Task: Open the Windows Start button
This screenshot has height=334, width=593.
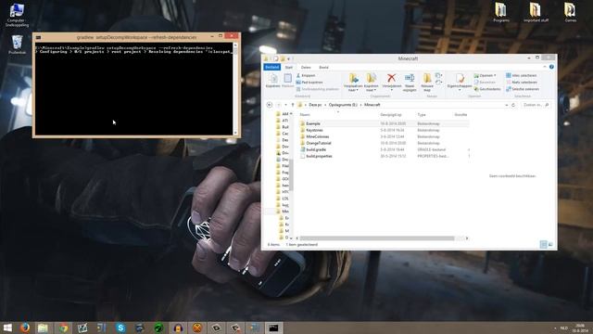Action: [x=7, y=328]
